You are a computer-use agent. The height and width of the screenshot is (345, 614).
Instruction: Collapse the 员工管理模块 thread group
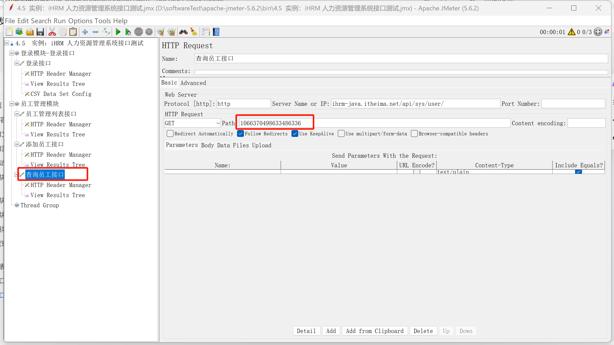click(x=12, y=104)
